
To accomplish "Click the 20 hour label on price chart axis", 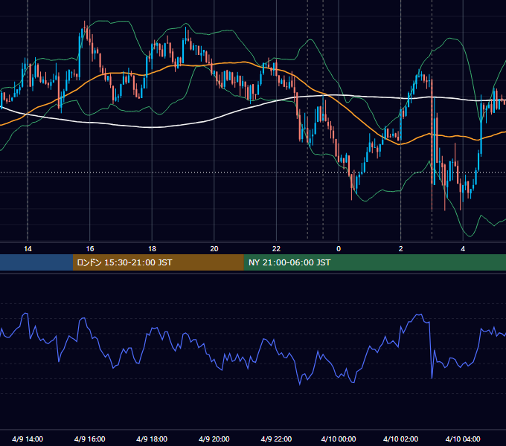I will (x=214, y=249).
